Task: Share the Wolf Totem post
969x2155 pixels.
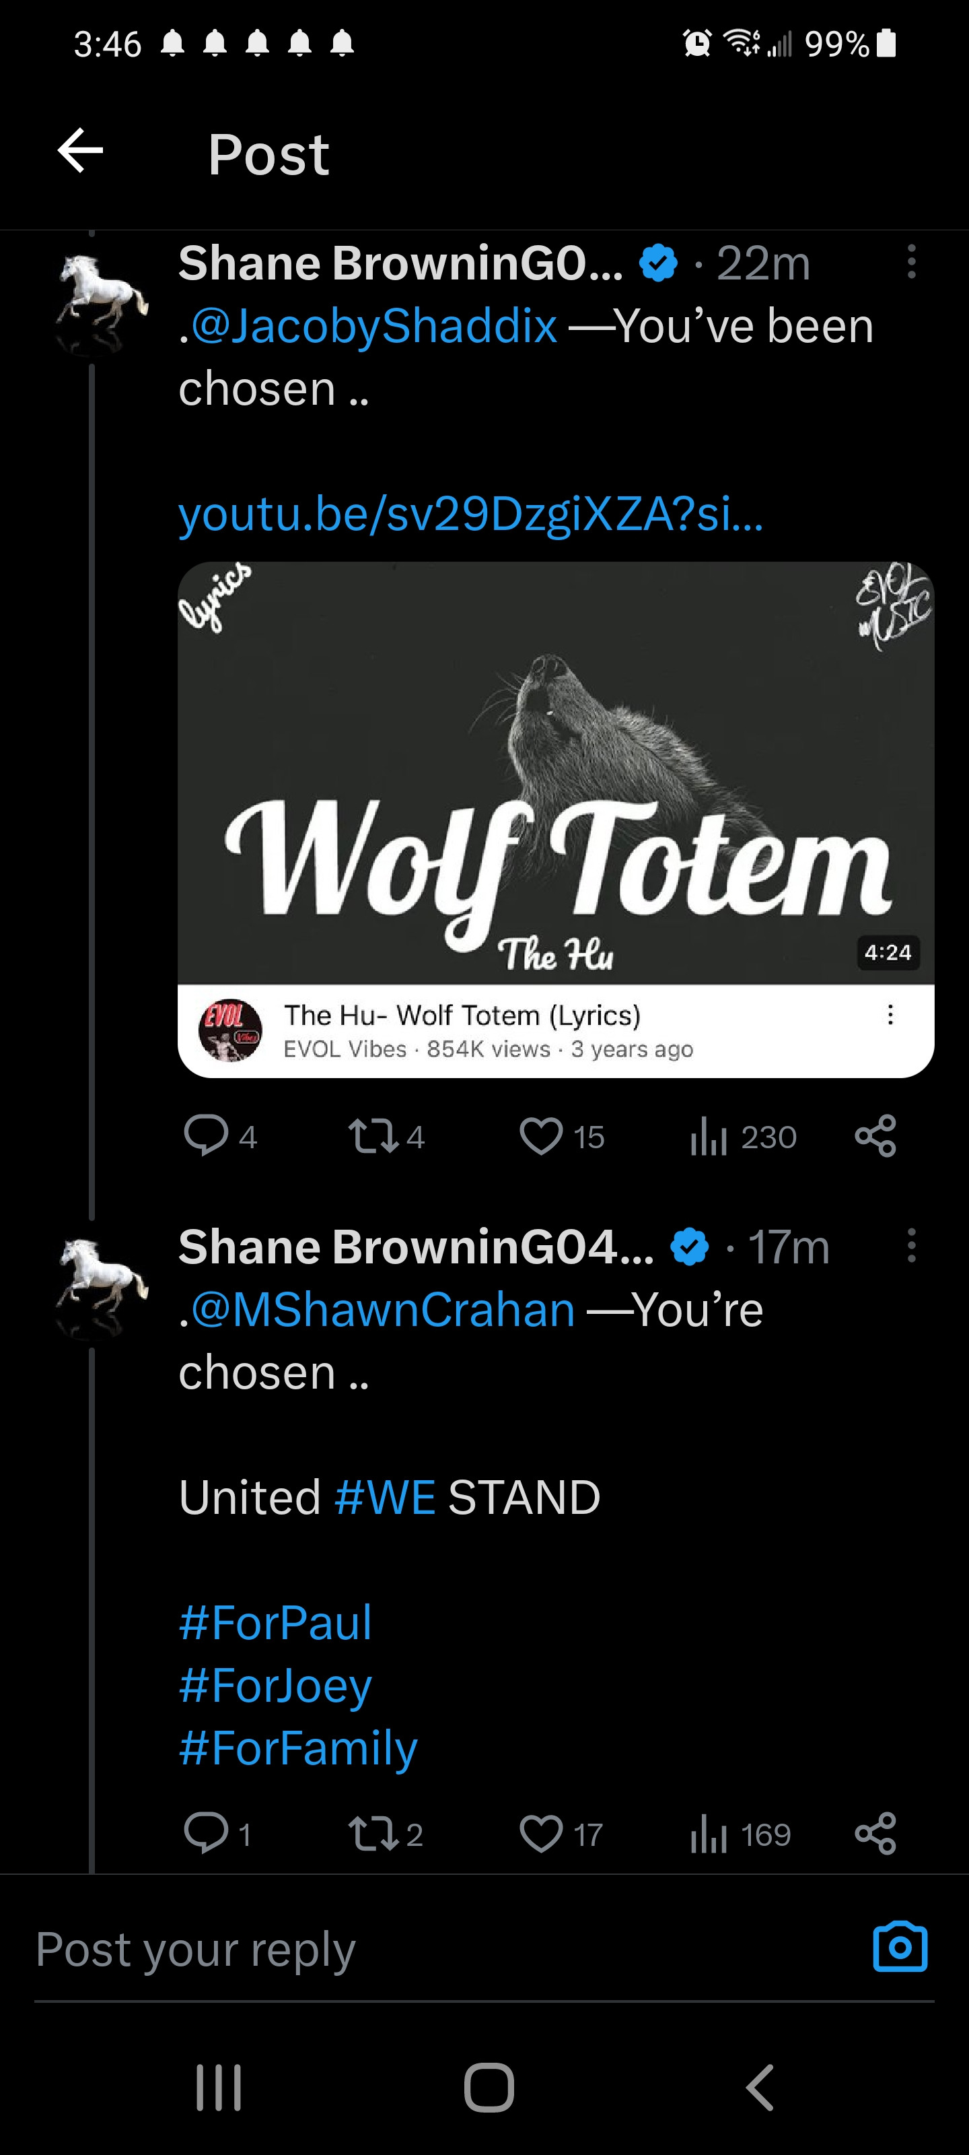Action: [x=875, y=1135]
